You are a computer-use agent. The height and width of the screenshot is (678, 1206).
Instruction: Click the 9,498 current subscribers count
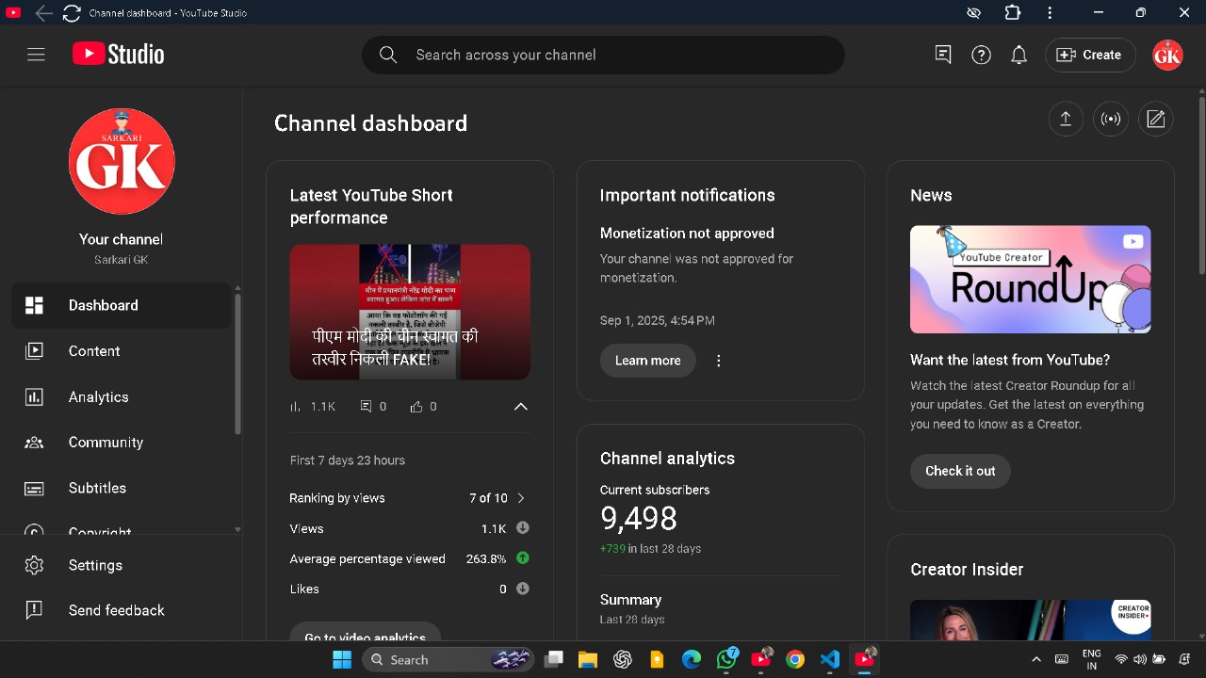pos(639,518)
